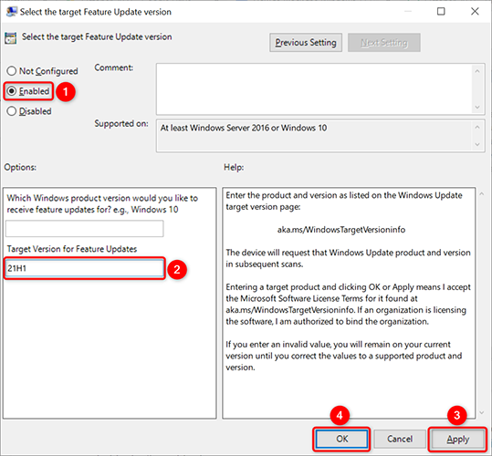Close the dialog with the X icon
The width and height of the screenshot is (492, 456).
pyautogui.click(x=475, y=12)
